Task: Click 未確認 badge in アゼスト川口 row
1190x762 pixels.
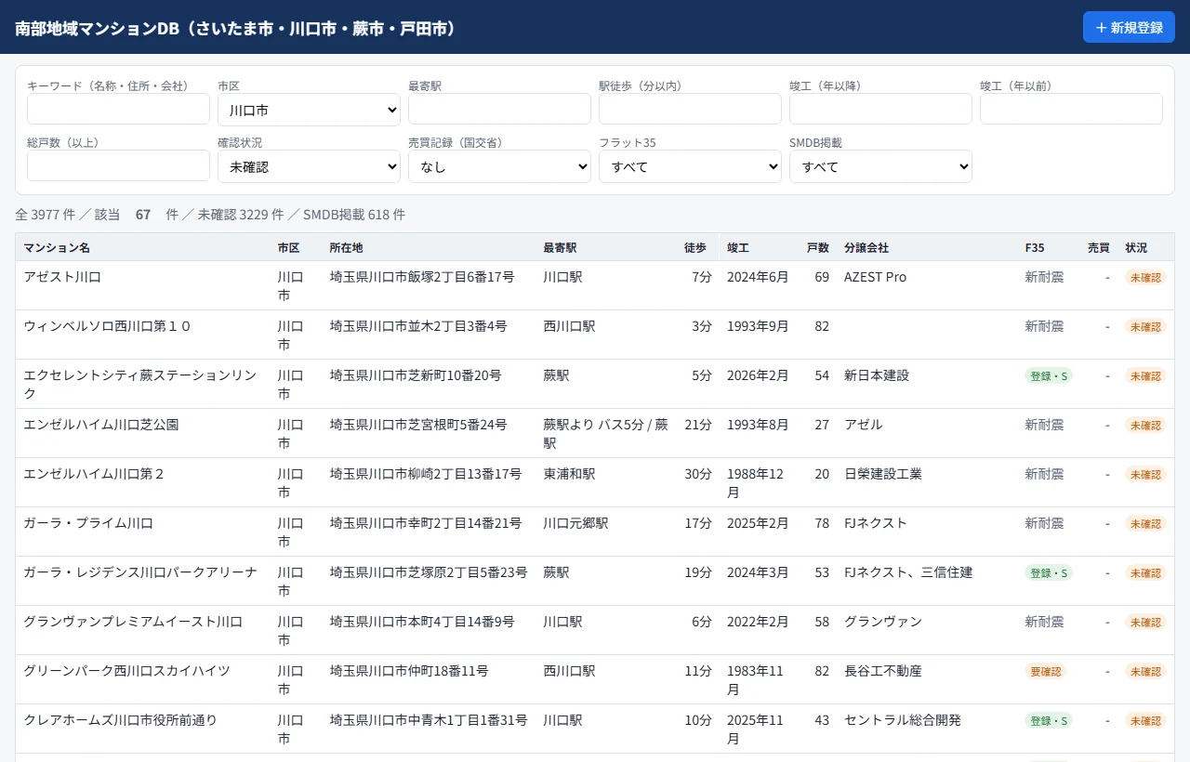Action: click(x=1145, y=277)
